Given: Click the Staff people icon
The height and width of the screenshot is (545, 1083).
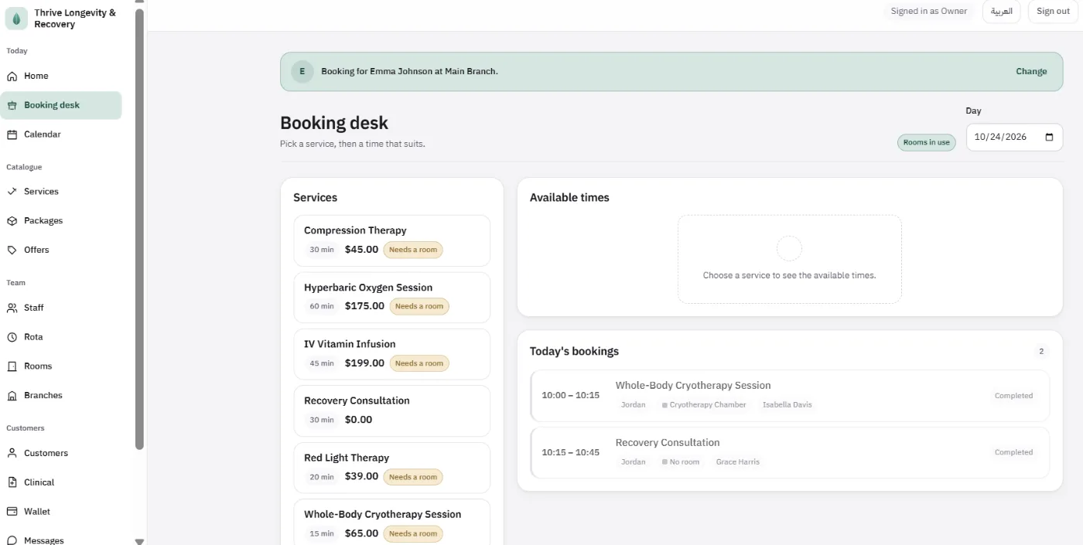Looking at the screenshot, I should (12, 308).
